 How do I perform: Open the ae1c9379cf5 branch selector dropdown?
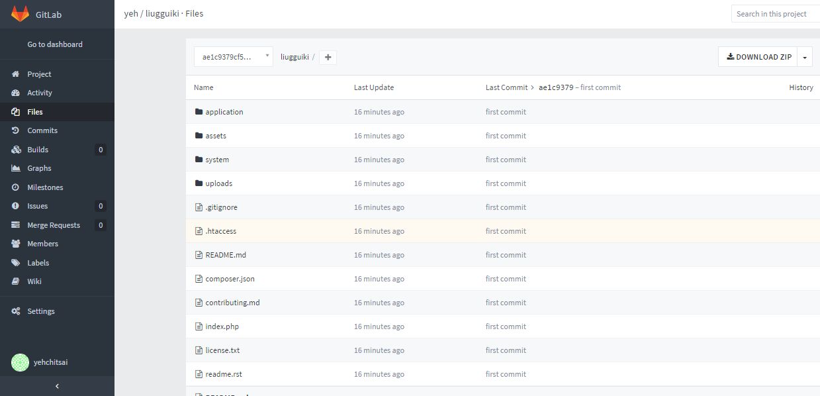tap(233, 57)
